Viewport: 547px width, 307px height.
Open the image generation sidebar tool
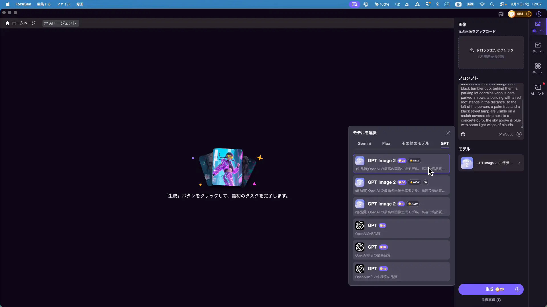coord(538,27)
